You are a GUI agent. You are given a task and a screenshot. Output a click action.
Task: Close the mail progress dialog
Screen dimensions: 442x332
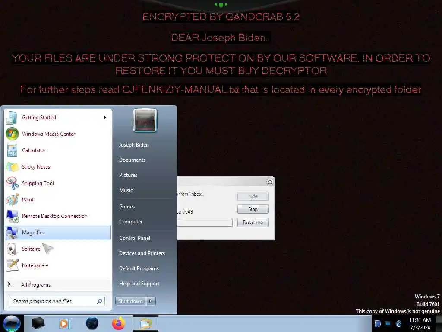[270, 182]
